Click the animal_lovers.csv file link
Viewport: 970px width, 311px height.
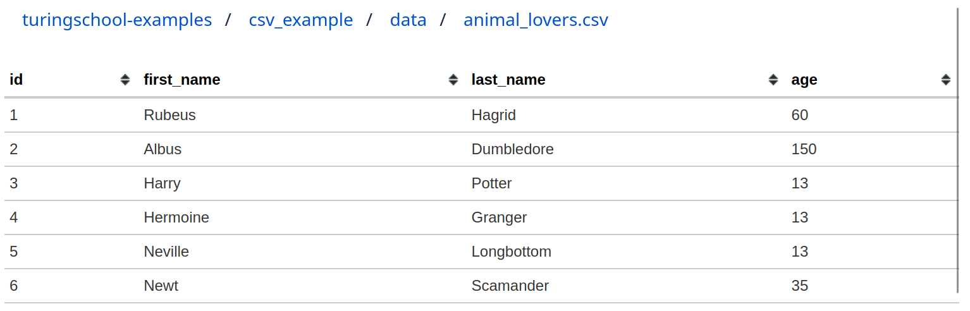tap(536, 20)
